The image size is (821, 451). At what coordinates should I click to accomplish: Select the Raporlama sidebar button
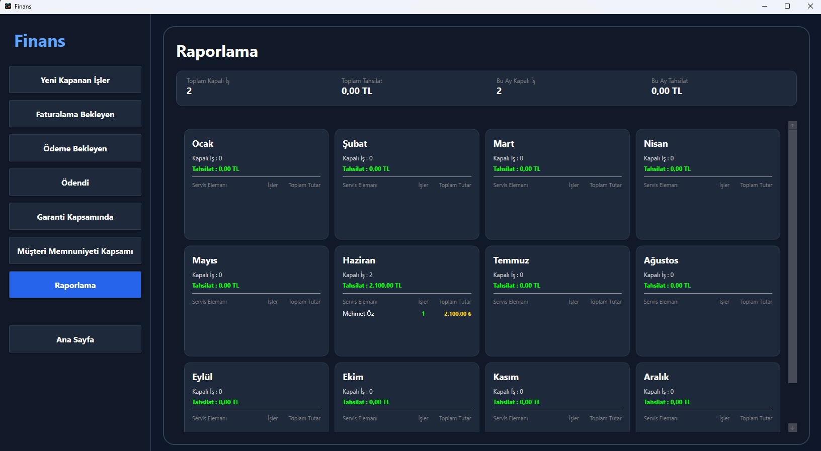[75, 285]
